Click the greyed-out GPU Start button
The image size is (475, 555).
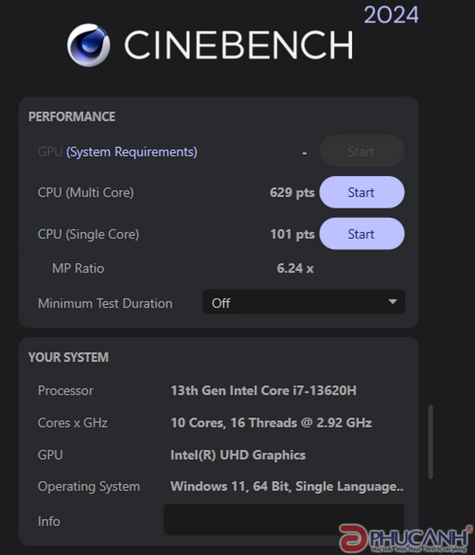[x=362, y=152]
